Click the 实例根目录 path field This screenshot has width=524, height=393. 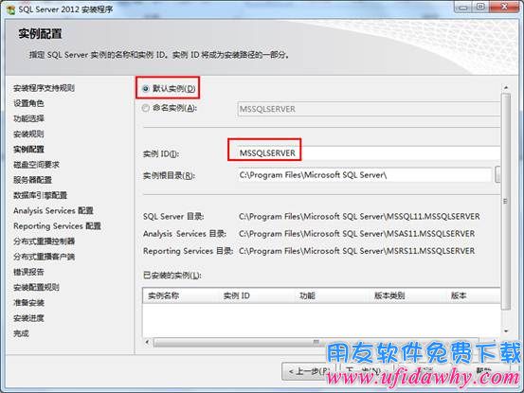[364, 175]
